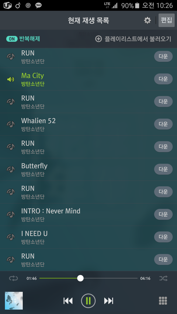Click the streaming note icon beside Butterfly

click(x=11, y=169)
